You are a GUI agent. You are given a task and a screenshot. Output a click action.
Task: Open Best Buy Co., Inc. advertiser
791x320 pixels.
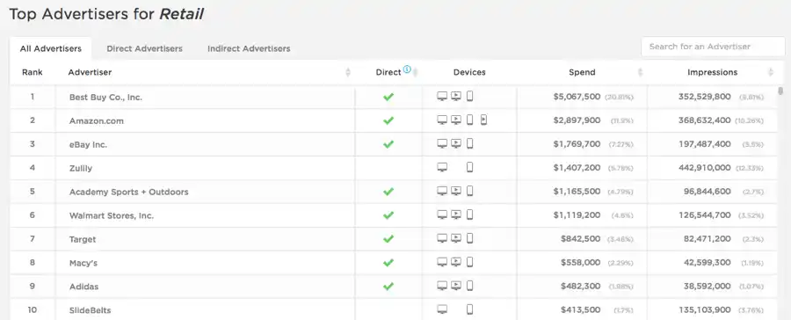coord(106,98)
